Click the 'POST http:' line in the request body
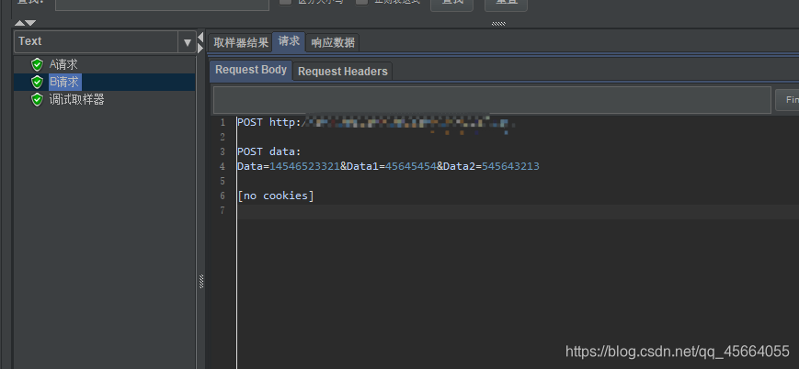Viewport: 799px width, 369px height. (x=271, y=122)
